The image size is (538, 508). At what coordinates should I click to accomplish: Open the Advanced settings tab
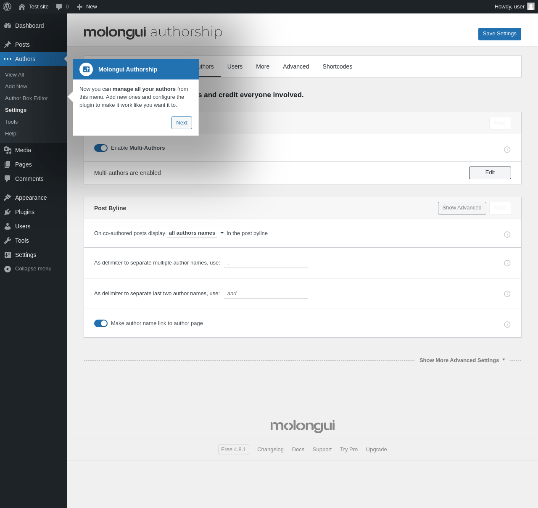pyautogui.click(x=296, y=66)
